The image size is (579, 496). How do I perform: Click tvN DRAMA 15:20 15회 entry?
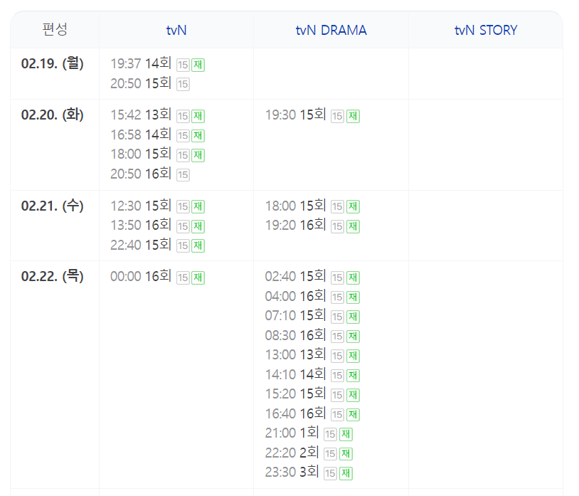[312, 394]
